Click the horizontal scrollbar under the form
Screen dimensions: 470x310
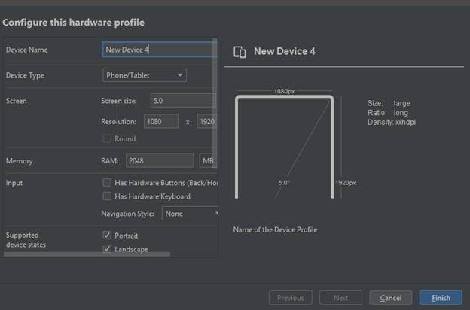click(87, 254)
